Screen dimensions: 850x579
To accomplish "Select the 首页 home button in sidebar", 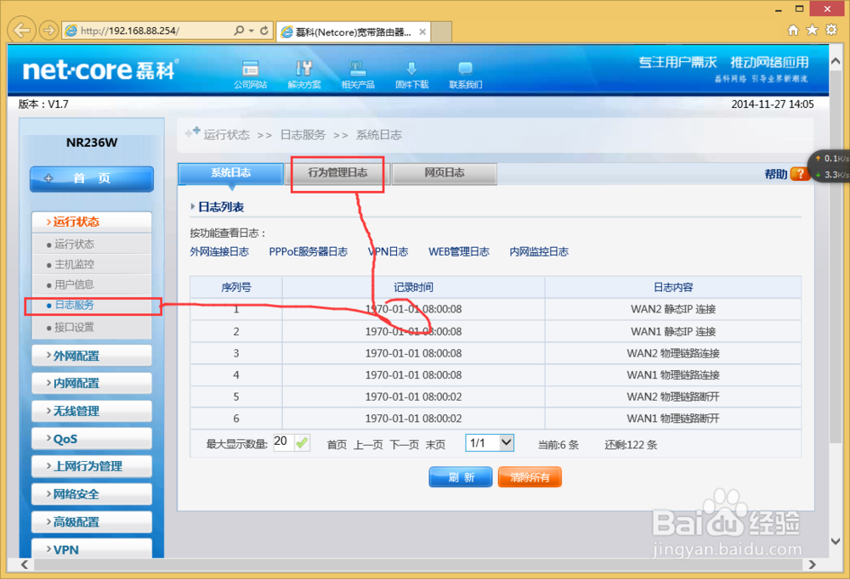I will (x=91, y=178).
